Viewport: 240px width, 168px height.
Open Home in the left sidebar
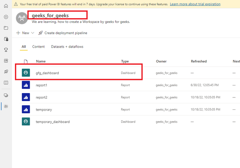point(6,6)
